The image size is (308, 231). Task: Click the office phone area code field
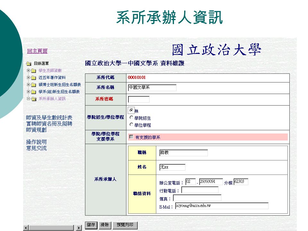[x=191, y=182]
